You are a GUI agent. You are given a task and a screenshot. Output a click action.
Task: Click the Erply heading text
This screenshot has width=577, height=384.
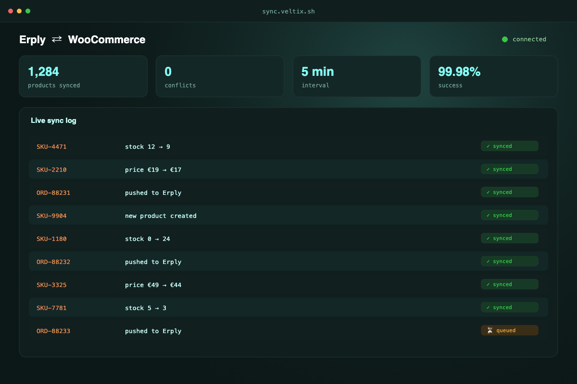point(32,40)
